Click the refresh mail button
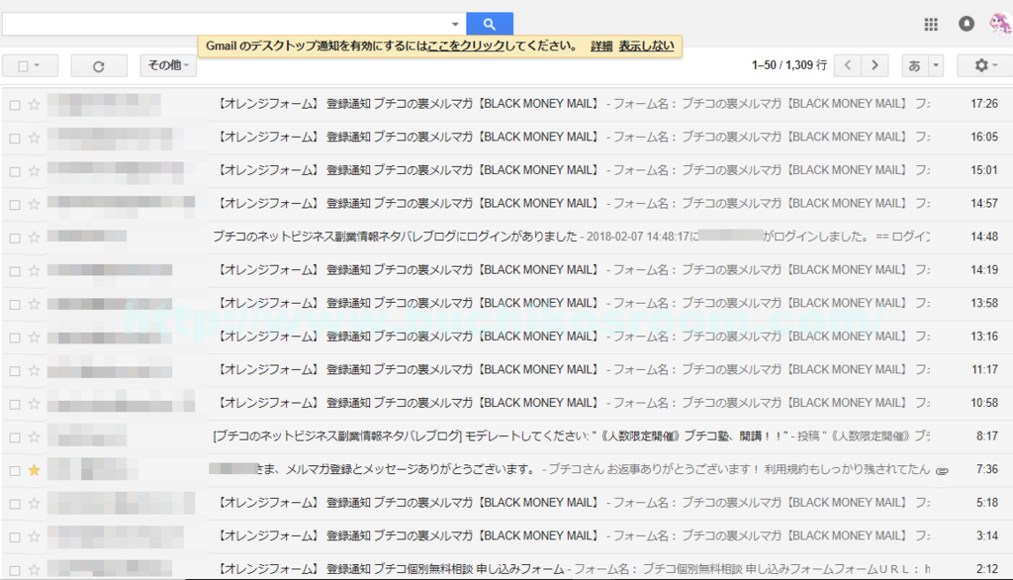 tap(99, 66)
